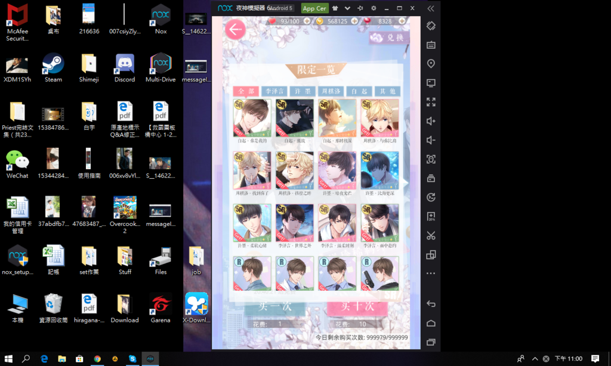Select the Steam desktop shortcut
Image resolution: width=611 pixels, height=366 pixels.
tap(53, 68)
